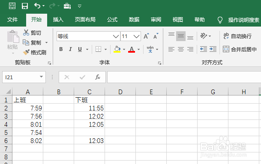
Task: Open the Borders dropdown arrow
Action: click(x=105, y=49)
